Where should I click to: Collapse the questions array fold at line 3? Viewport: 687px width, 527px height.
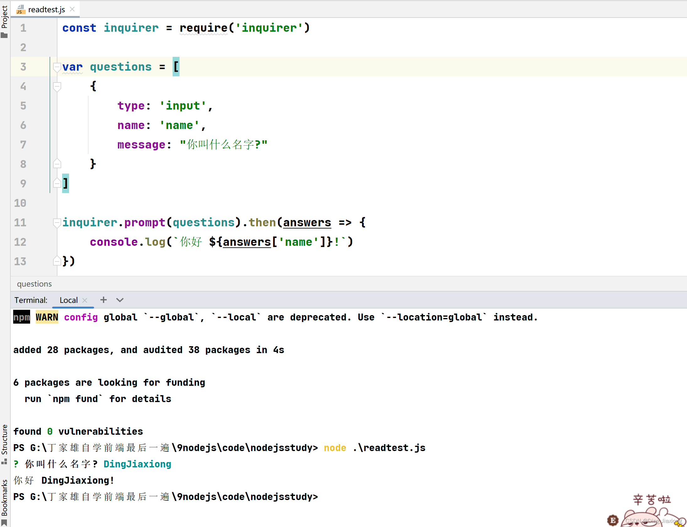tap(57, 67)
